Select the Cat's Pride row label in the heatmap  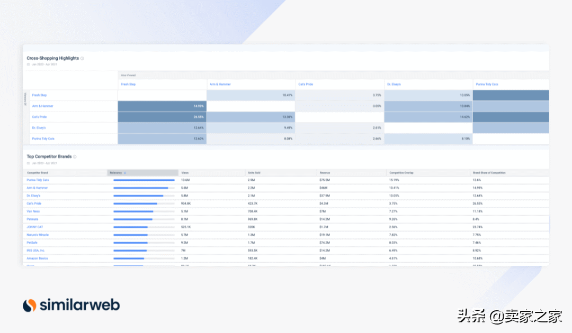tap(39, 117)
